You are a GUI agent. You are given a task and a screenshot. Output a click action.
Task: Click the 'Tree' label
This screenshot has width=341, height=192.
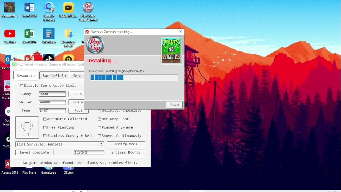coord(26,110)
